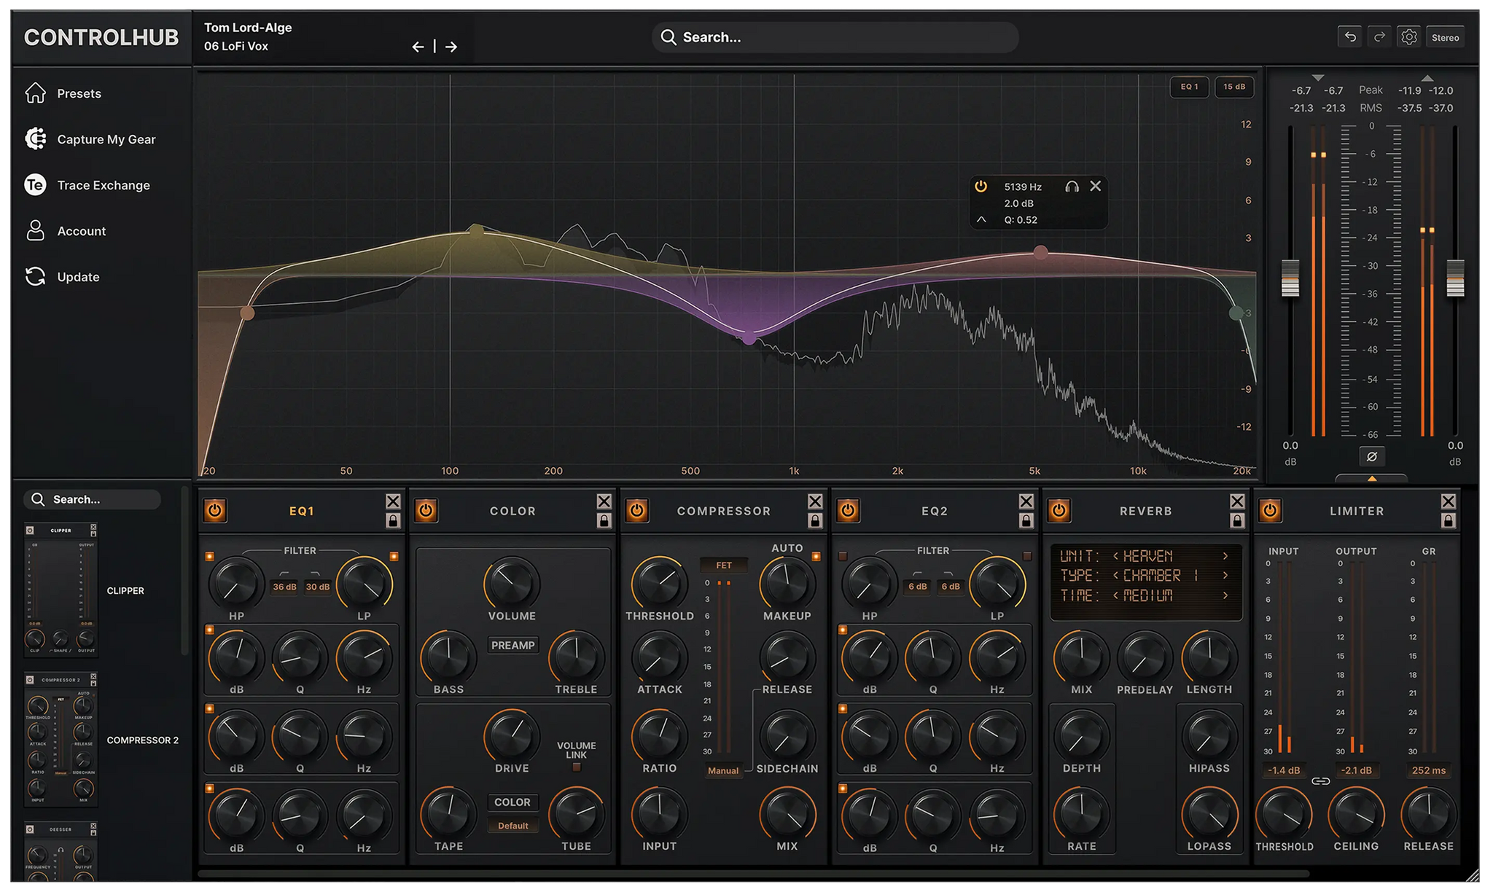The height and width of the screenshot is (892, 1493).
Task: Open settings gear icon
Action: tap(1409, 37)
